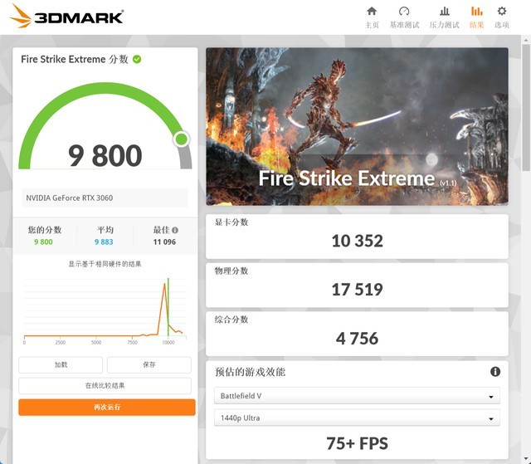The height and width of the screenshot is (464, 531).
Task: Click the orange 再次运行 button
Action: point(107,407)
